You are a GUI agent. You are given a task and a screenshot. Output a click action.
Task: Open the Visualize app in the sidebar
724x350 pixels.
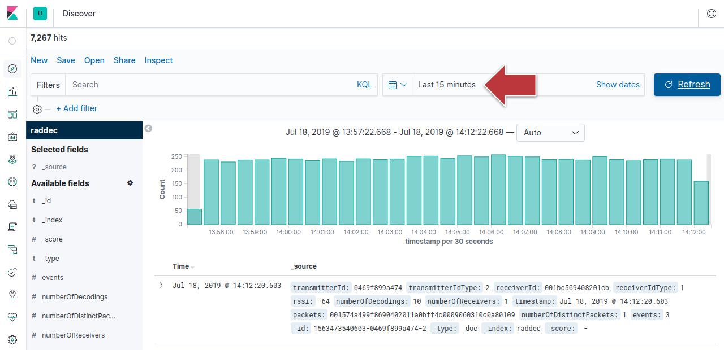[12, 91]
